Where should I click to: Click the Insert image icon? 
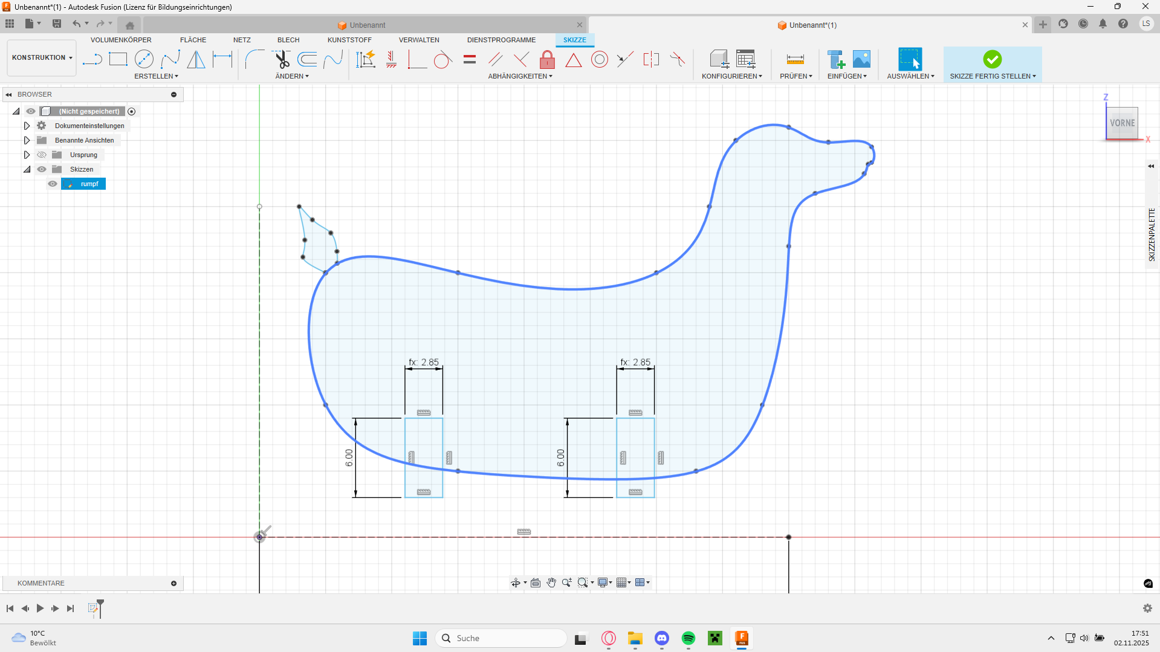click(861, 59)
